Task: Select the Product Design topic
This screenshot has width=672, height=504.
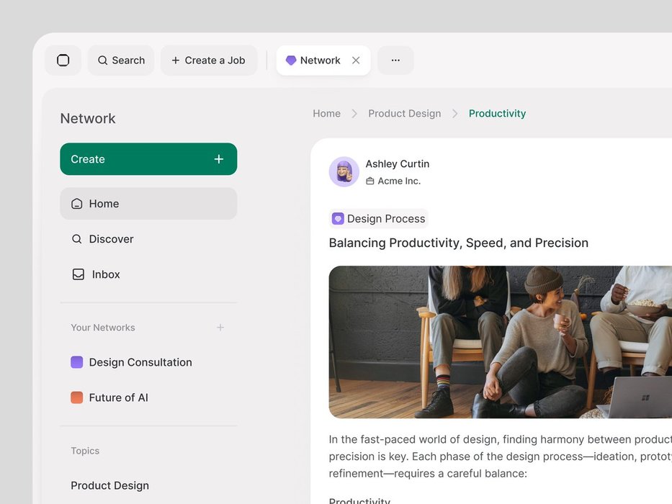Action: tap(109, 485)
